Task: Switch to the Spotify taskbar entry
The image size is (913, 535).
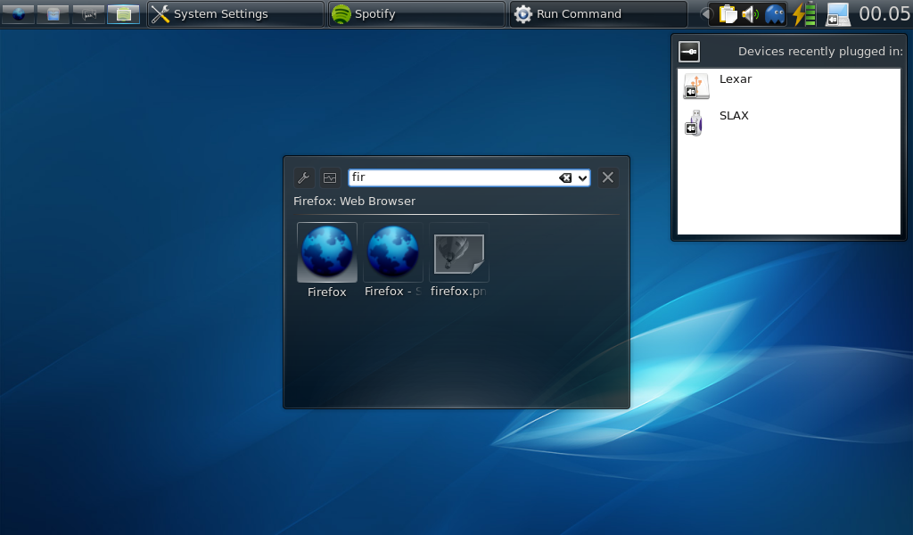Action: 415,14
